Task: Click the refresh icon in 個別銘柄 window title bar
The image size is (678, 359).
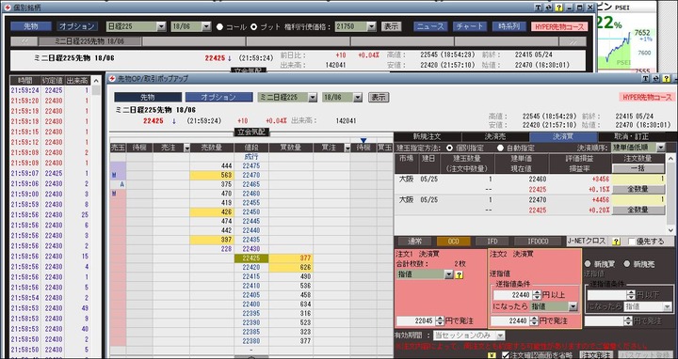Action: (x=548, y=8)
